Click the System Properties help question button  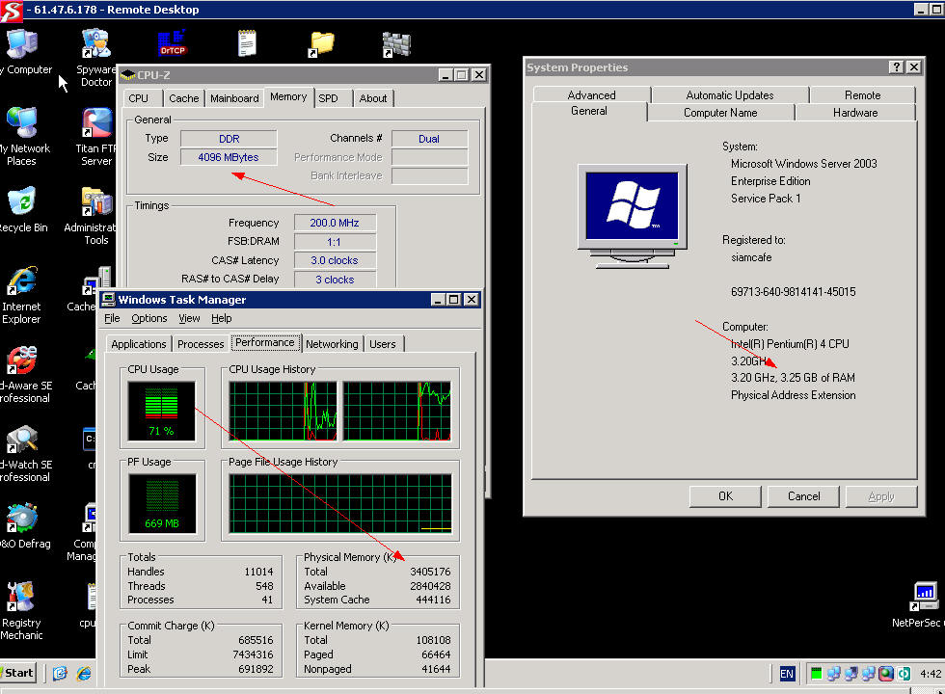coord(896,67)
